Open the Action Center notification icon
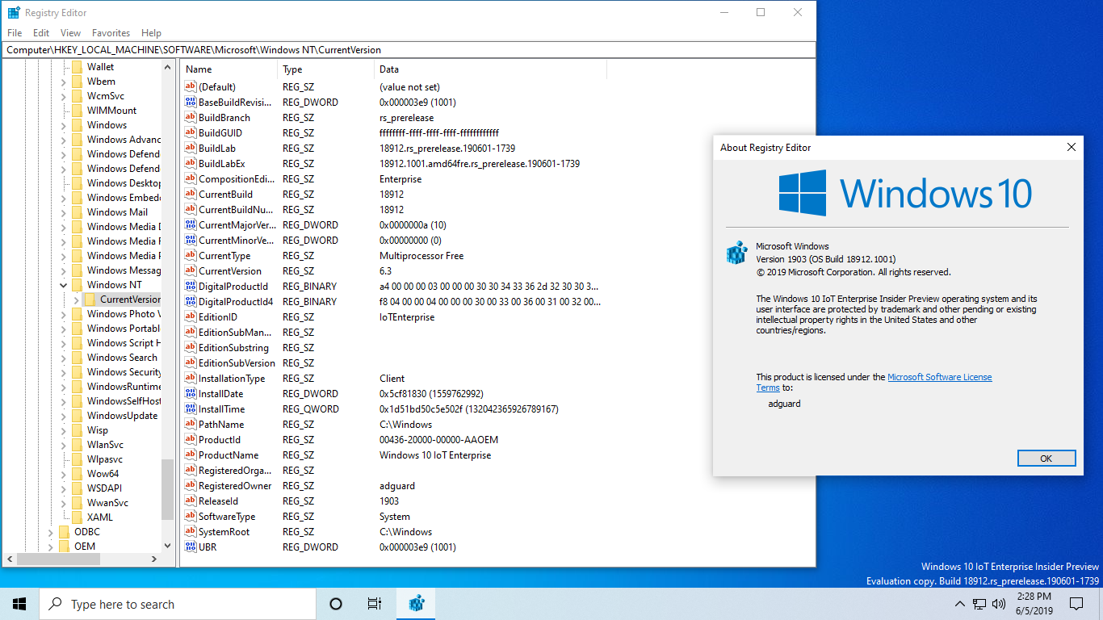Screen dimensions: 1103x620 click(1076, 604)
